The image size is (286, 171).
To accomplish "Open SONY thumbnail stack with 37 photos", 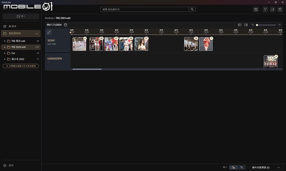I will click(x=142, y=44).
